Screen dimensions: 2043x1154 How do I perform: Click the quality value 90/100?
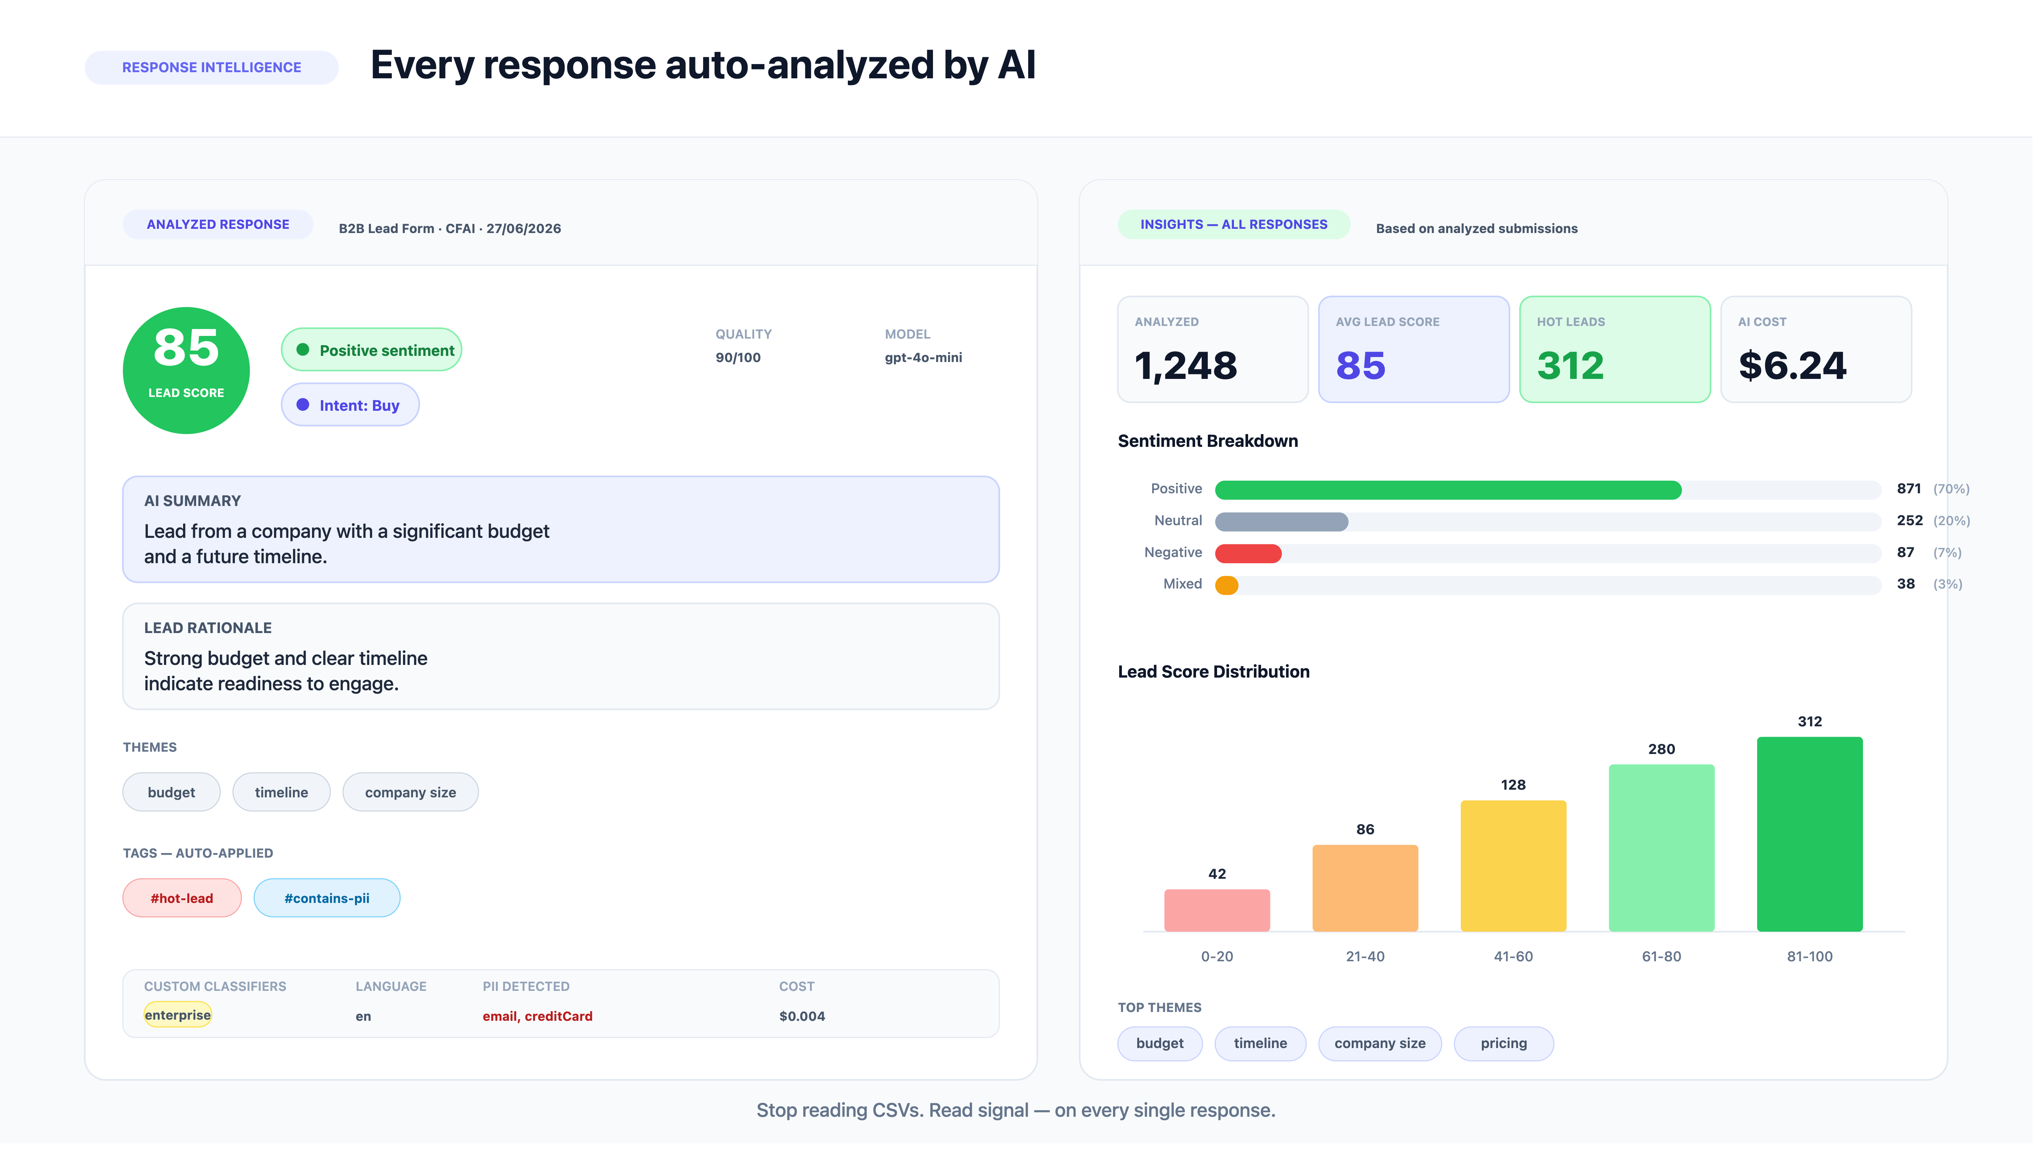click(742, 359)
